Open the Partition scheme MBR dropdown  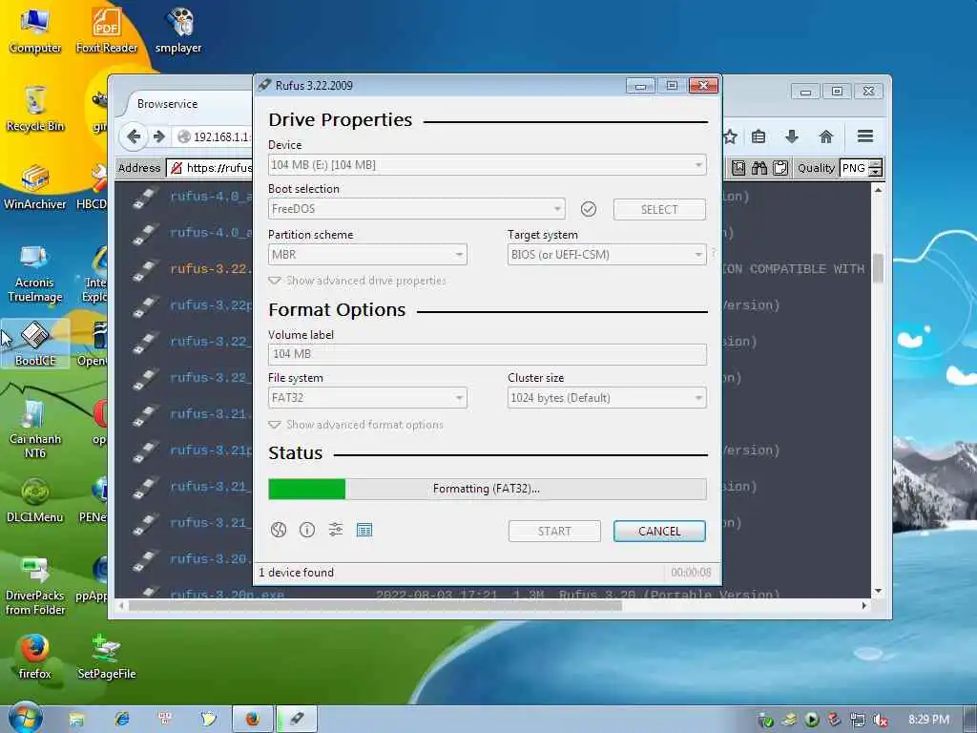click(367, 254)
